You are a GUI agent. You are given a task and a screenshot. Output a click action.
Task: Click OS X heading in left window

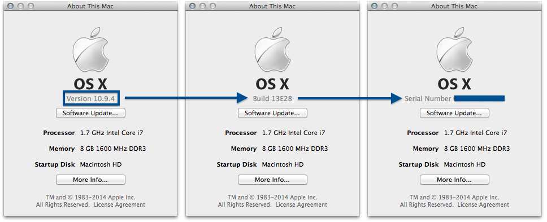[90, 84]
